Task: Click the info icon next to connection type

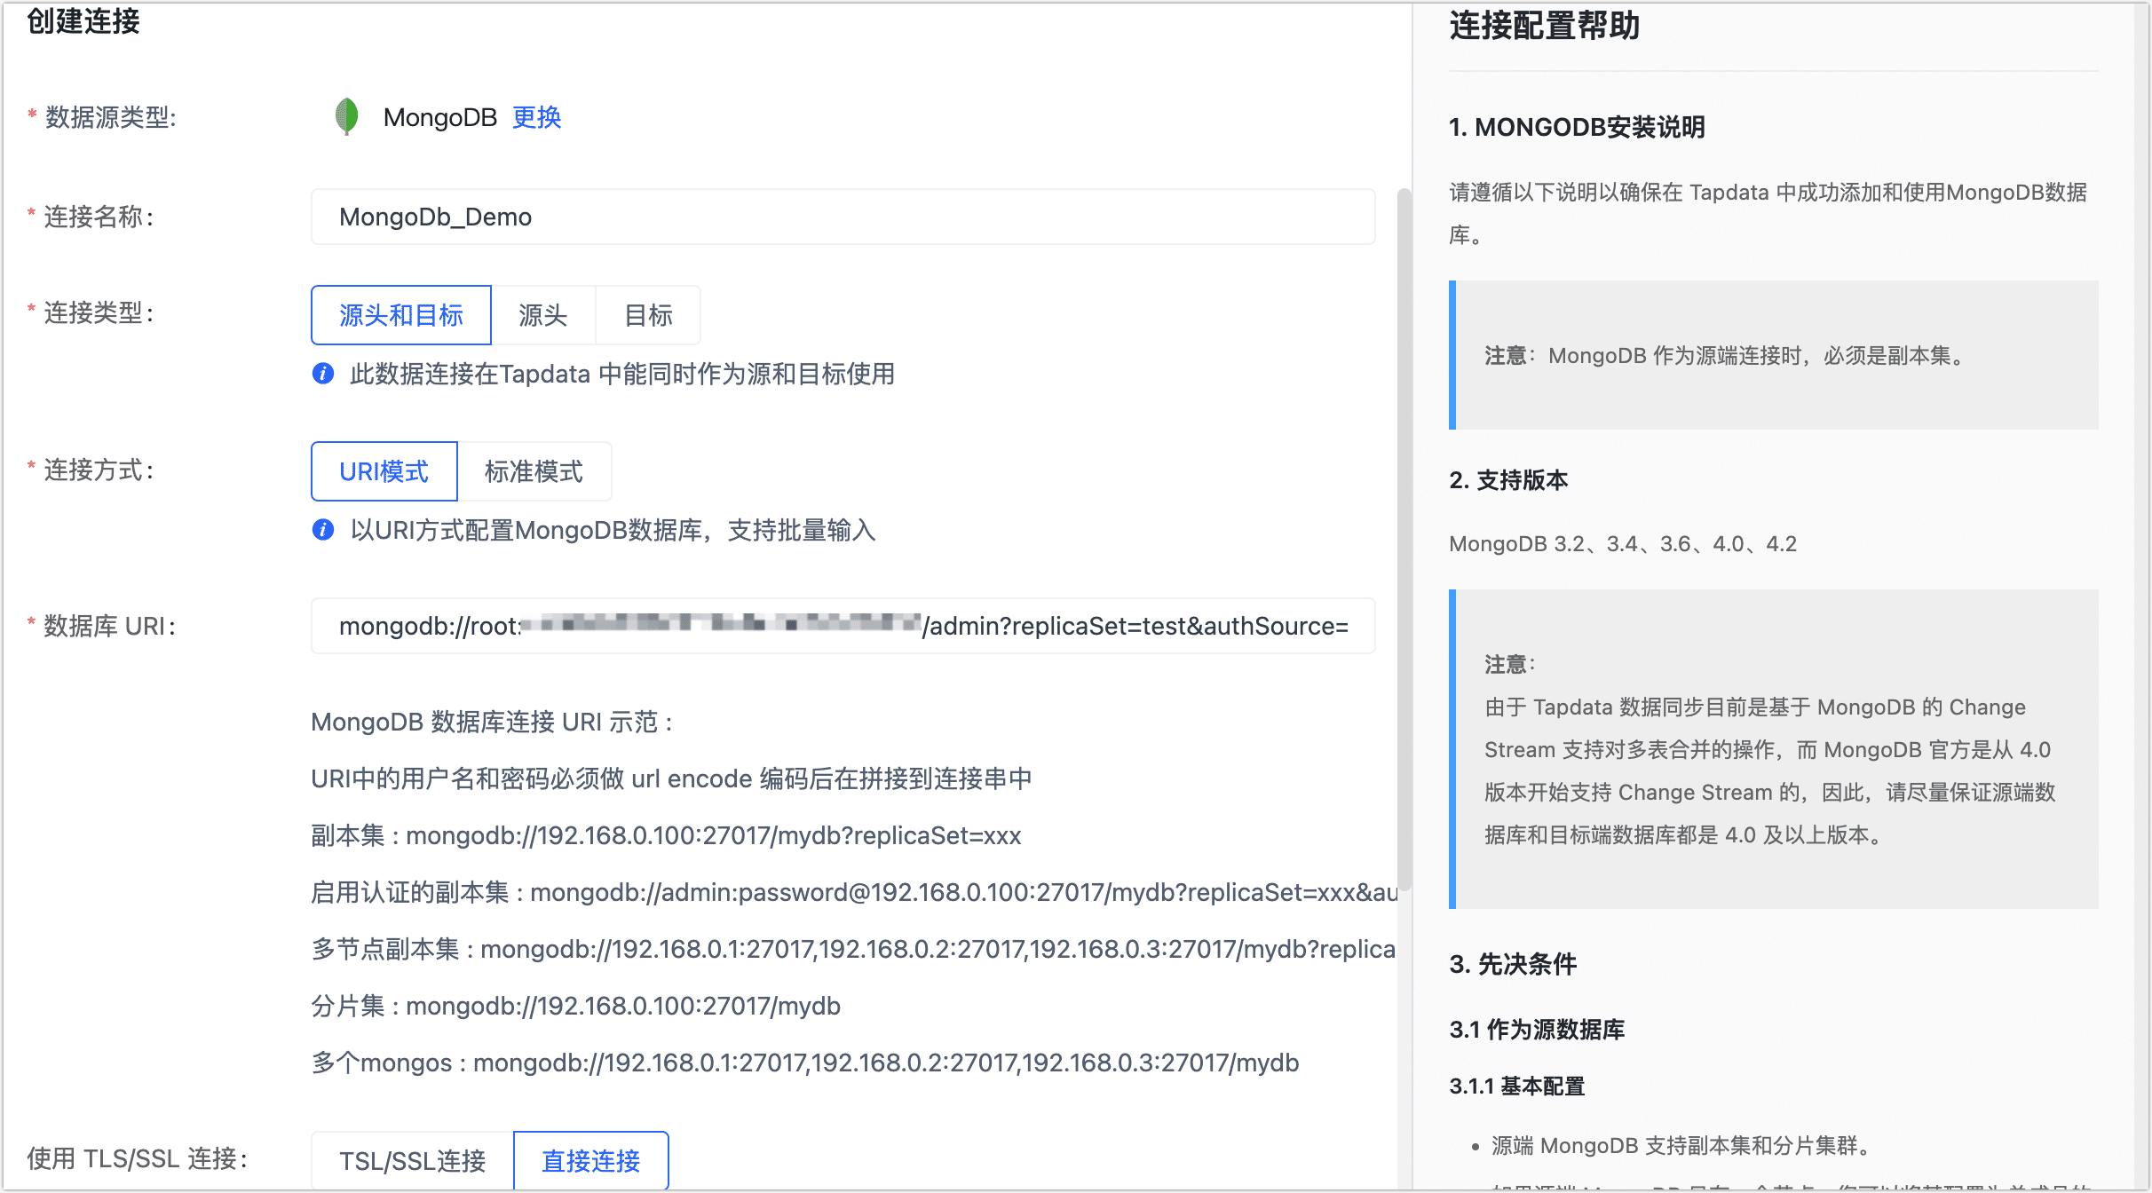Action: tap(323, 374)
